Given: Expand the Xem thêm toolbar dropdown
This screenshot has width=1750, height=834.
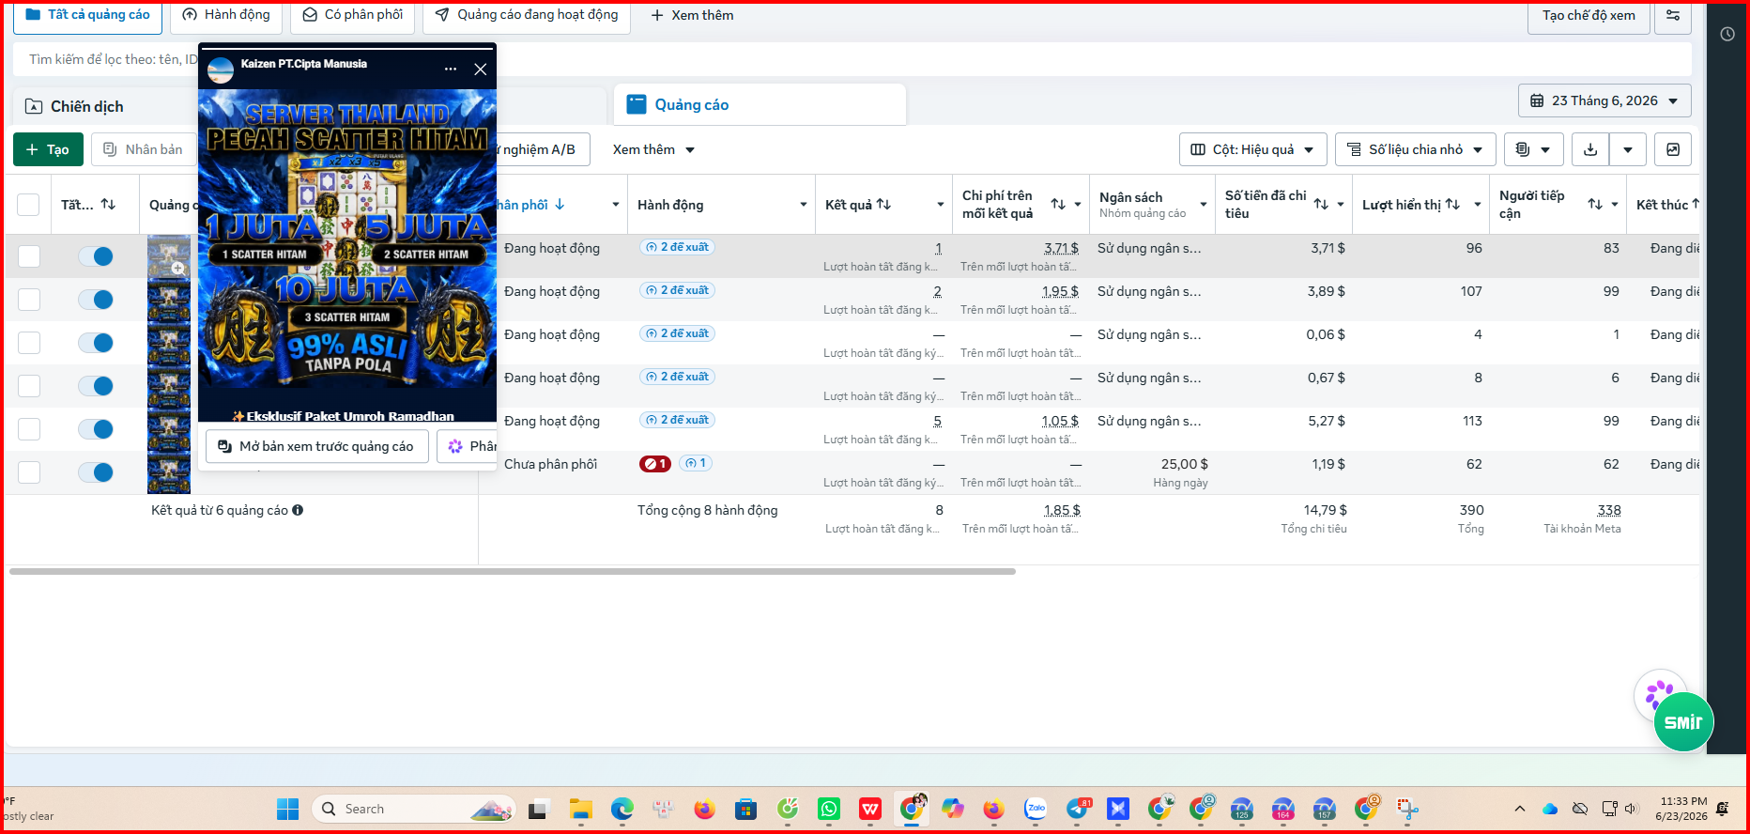Looking at the screenshot, I should 653,149.
